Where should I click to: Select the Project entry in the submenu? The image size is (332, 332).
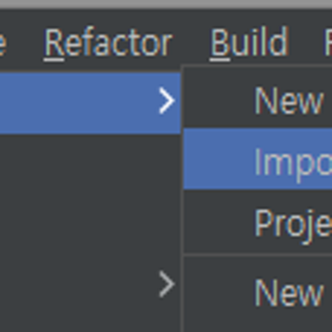[257, 223]
